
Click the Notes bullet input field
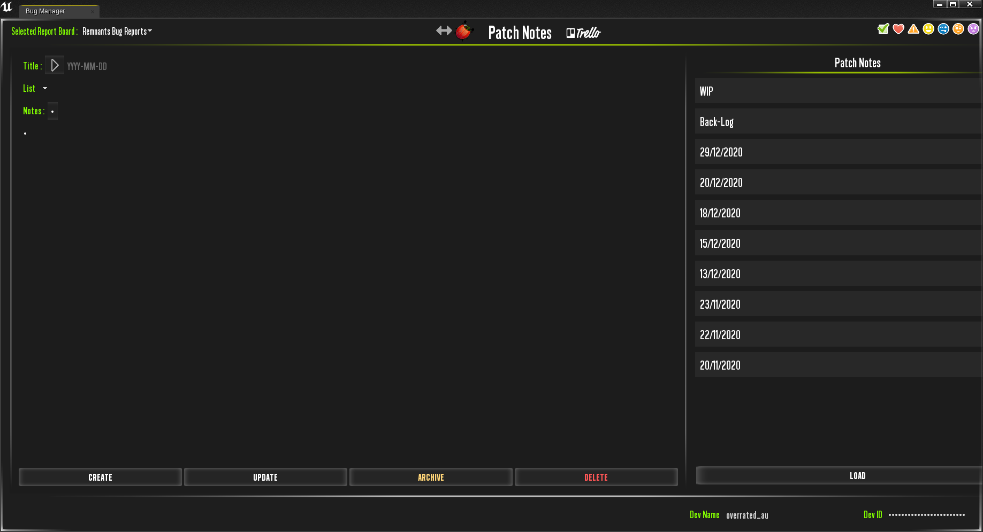(x=52, y=111)
